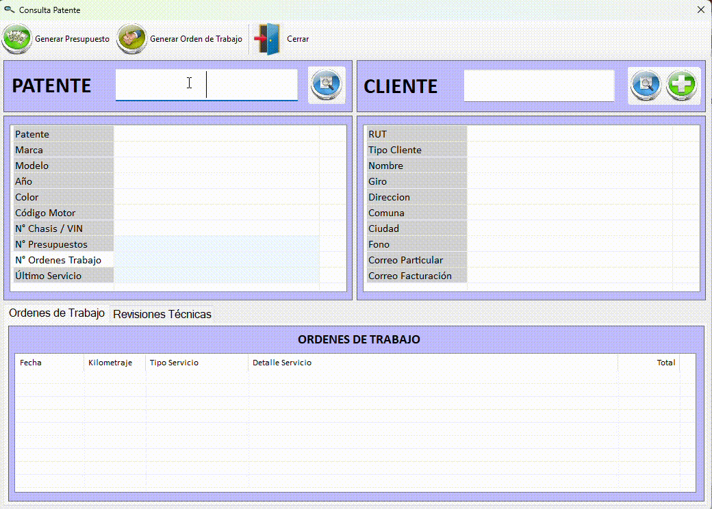The width and height of the screenshot is (712, 509).
Task: Switch to Revisiones Técnicas tab
Action: pos(162,314)
